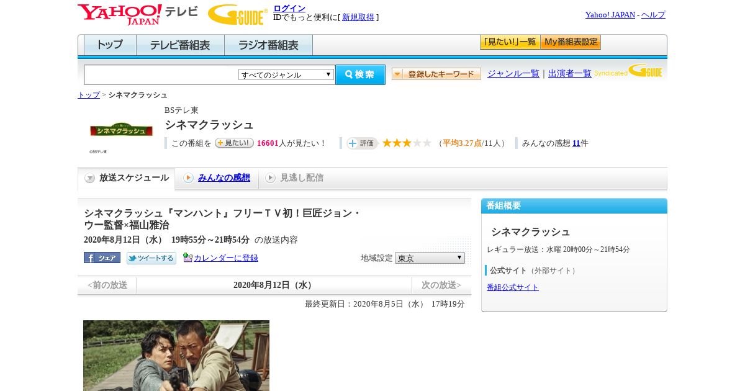Click the Yahoo! Japan テレビ logo
Image resolution: width=745 pixels, height=391 pixels.
point(138,14)
